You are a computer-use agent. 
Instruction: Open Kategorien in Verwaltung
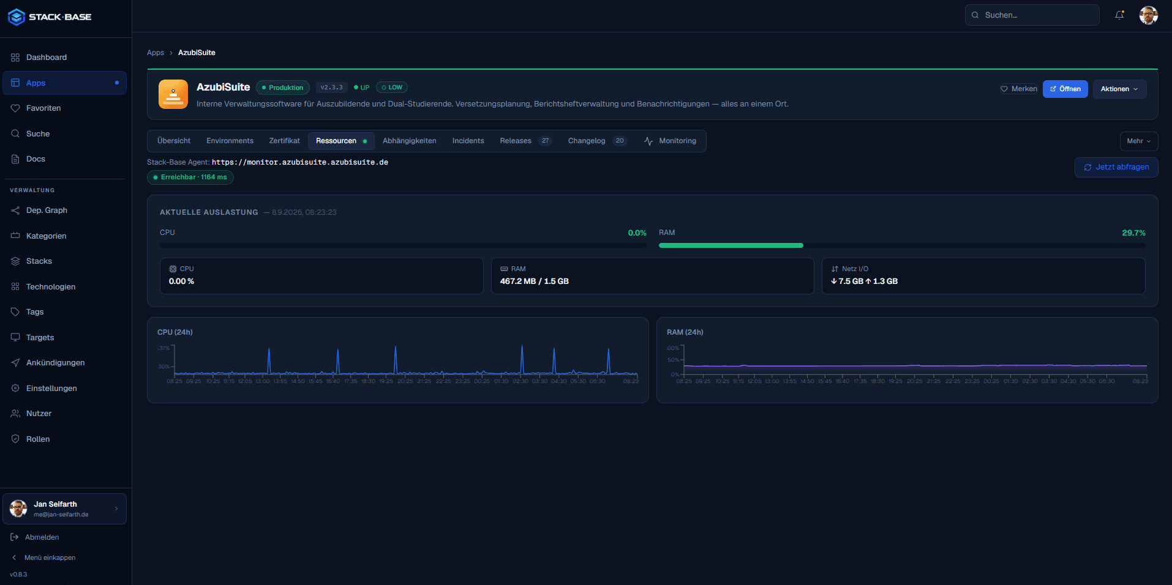pos(64,236)
